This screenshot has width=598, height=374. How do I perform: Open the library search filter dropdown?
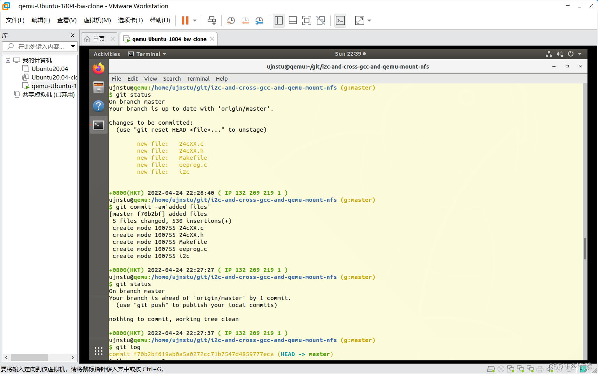pyautogui.click(x=73, y=46)
